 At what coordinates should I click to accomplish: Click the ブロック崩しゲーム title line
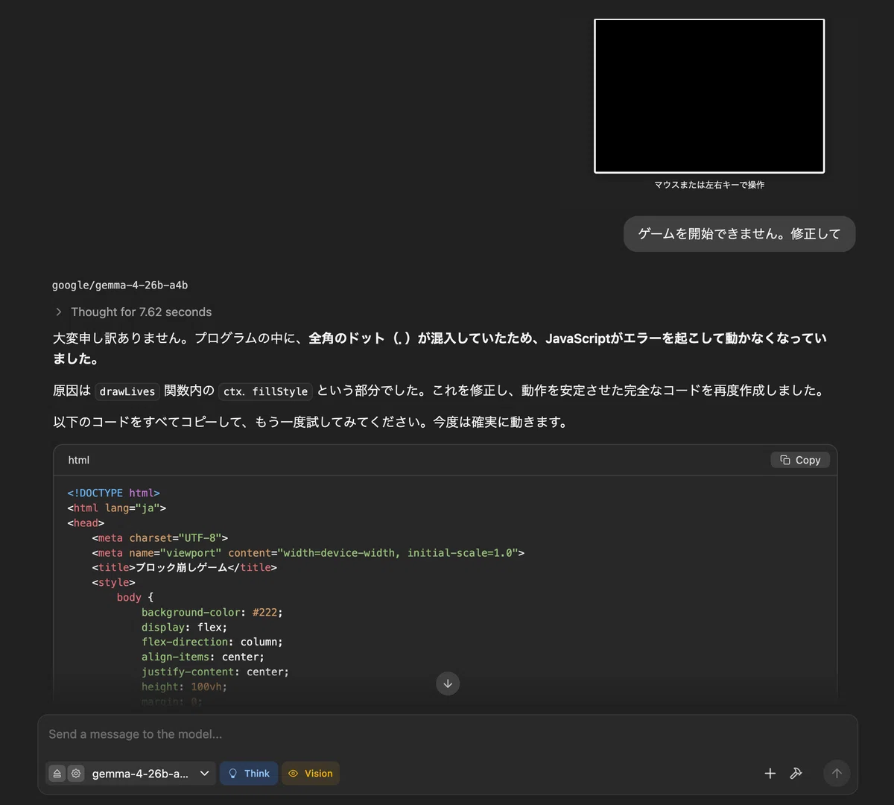185,567
